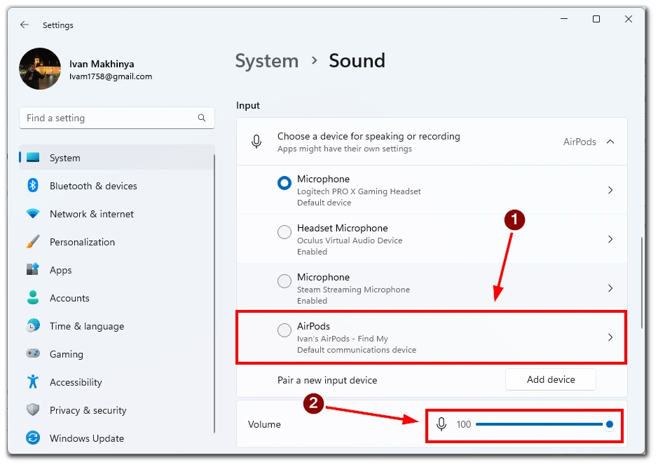This screenshot has height=467, width=658.
Task: Click the System monitor icon in sidebar
Action: click(33, 158)
